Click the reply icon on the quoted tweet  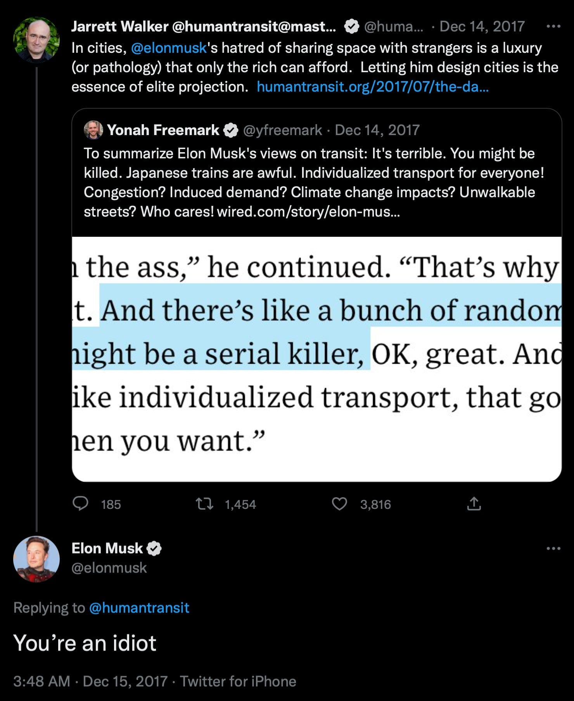pos(82,505)
